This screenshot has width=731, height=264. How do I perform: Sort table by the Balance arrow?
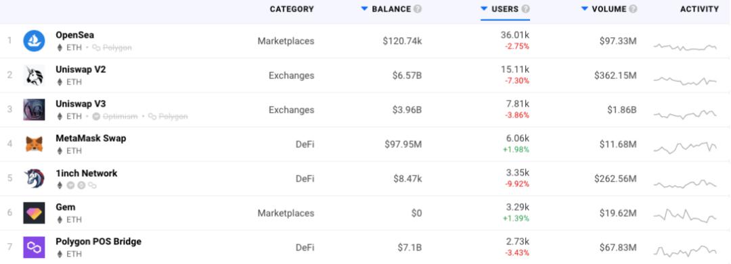pos(365,9)
